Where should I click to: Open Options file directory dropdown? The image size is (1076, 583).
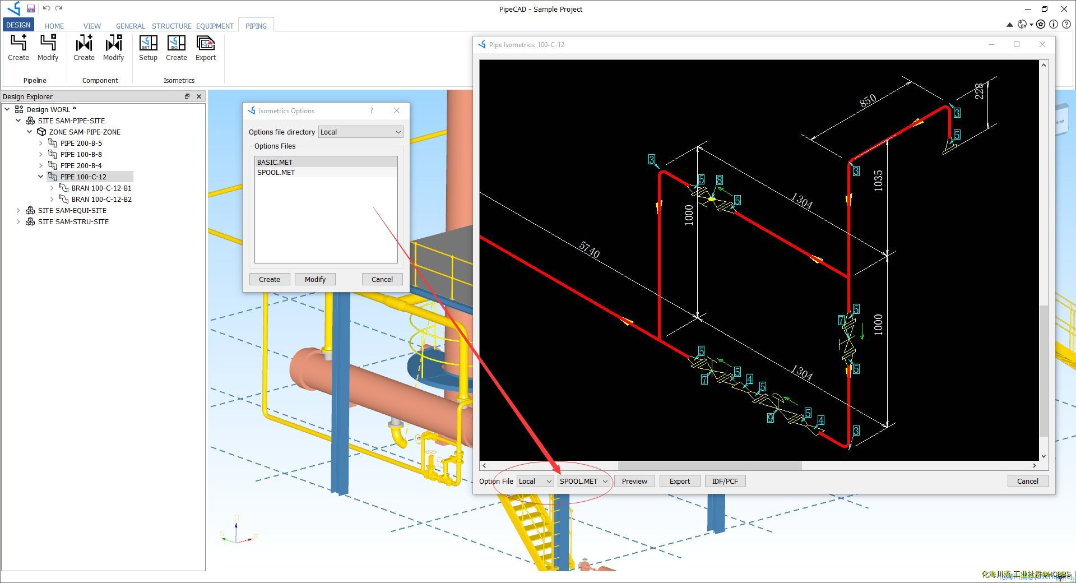point(361,132)
